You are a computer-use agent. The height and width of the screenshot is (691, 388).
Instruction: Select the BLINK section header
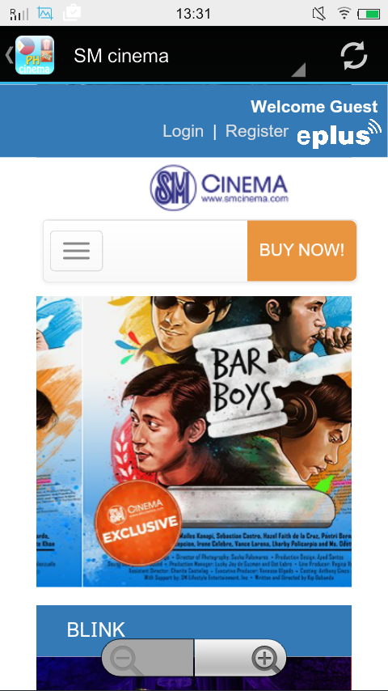tap(194, 630)
